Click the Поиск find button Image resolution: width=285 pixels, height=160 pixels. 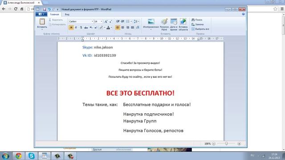pos(197,20)
